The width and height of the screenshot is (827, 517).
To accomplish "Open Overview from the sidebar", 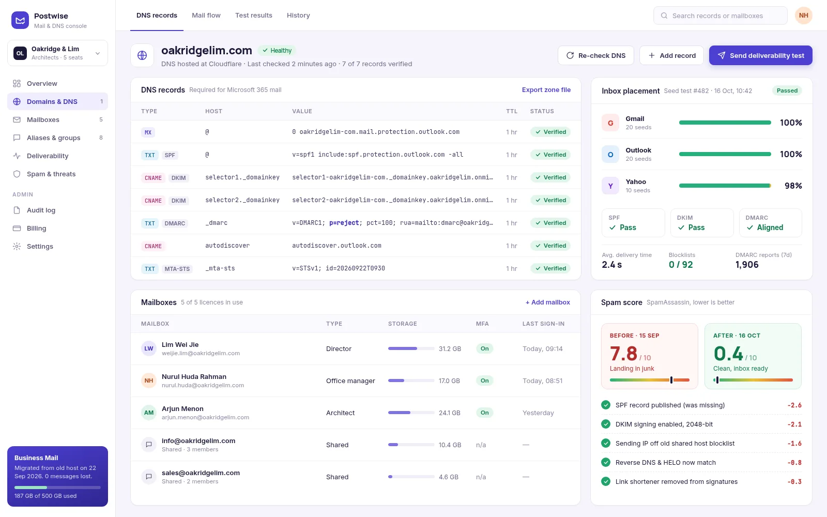I will pos(57,83).
